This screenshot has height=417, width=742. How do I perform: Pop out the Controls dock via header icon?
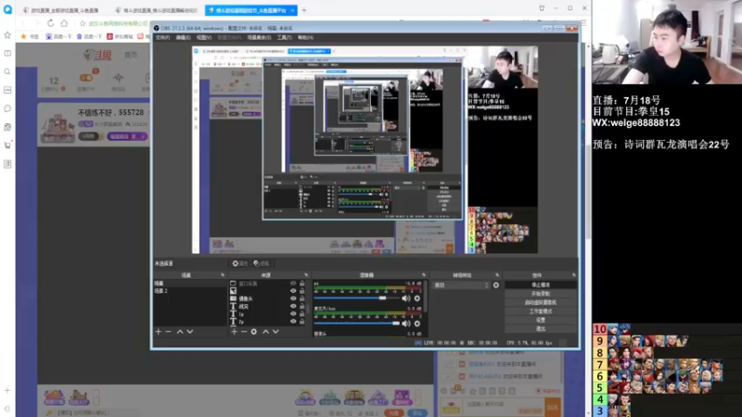(573, 275)
